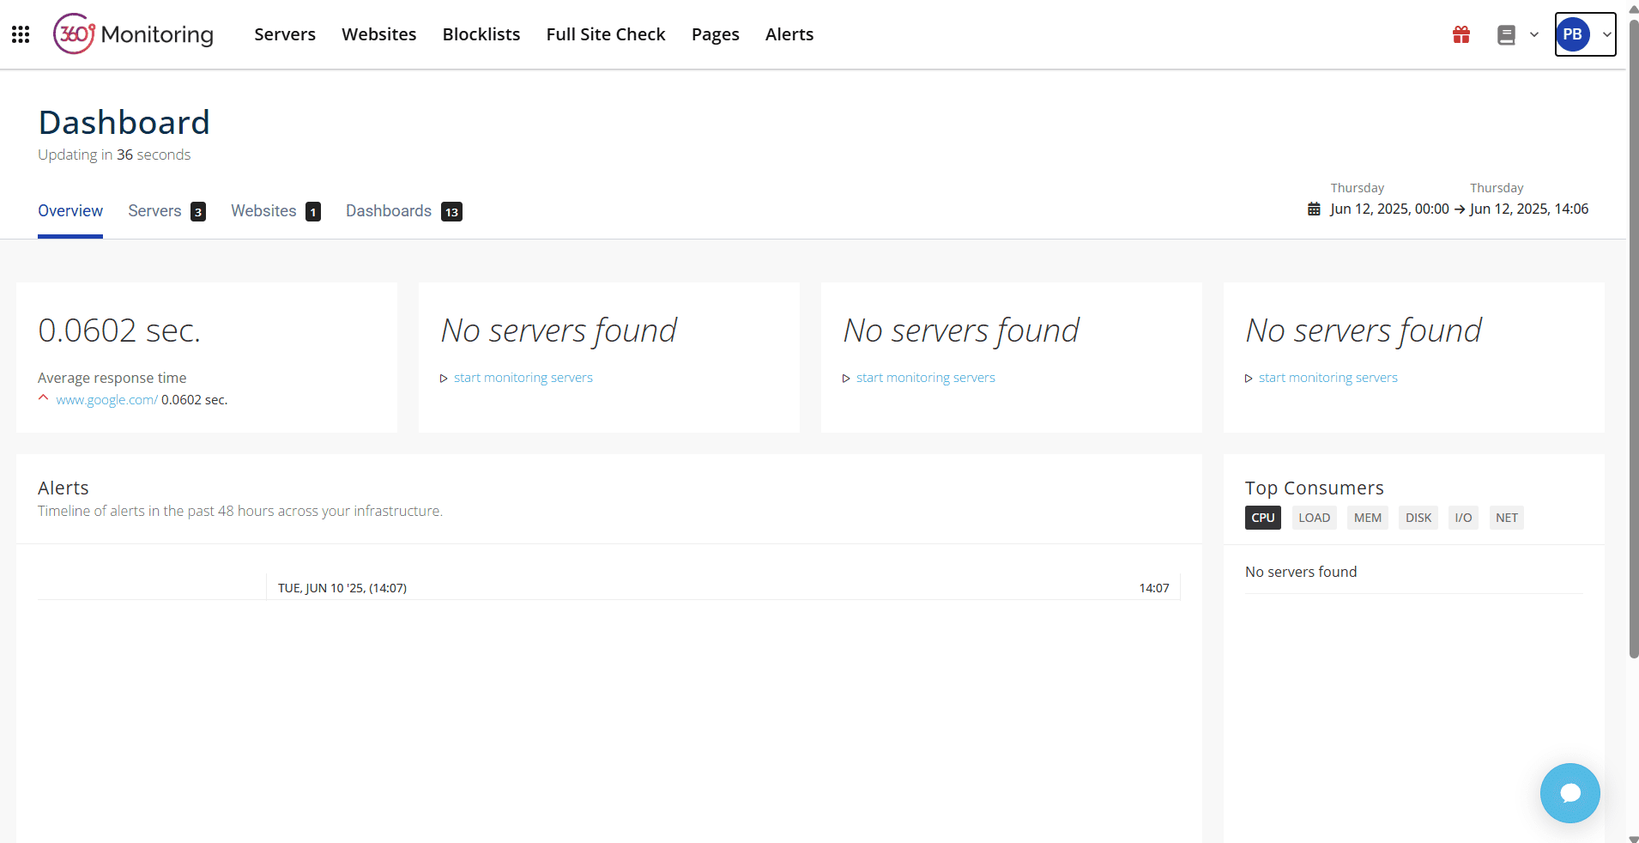The height and width of the screenshot is (843, 1639).
Task: Open the PB user avatar
Action: click(1572, 34)
